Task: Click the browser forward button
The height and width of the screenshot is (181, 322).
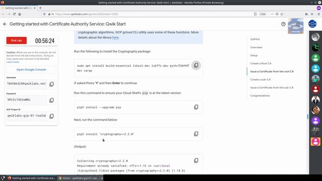Action: pos(9,14)
